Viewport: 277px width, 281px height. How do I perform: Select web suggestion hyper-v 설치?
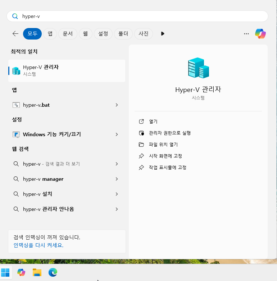tap(67, 194)
